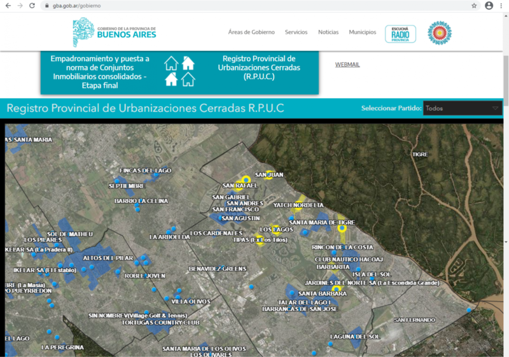
Task: Click the colorful sun emblem icon
Action: (439, 33)
